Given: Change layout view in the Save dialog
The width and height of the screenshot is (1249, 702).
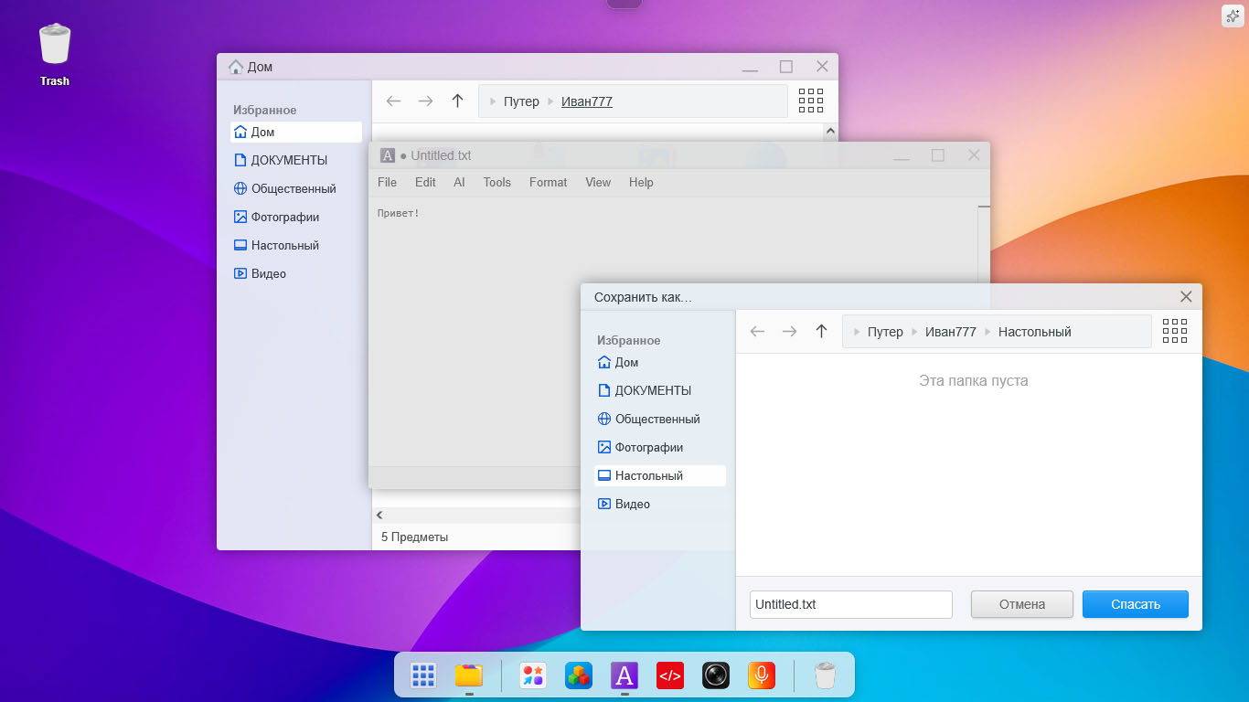Looking at the screenshot, I should pyautogui.click(x=1175, y=331).
